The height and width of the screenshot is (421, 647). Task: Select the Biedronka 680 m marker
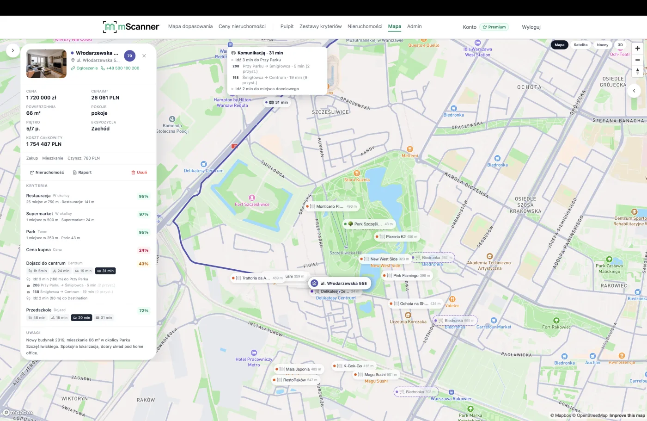point(455,320)
